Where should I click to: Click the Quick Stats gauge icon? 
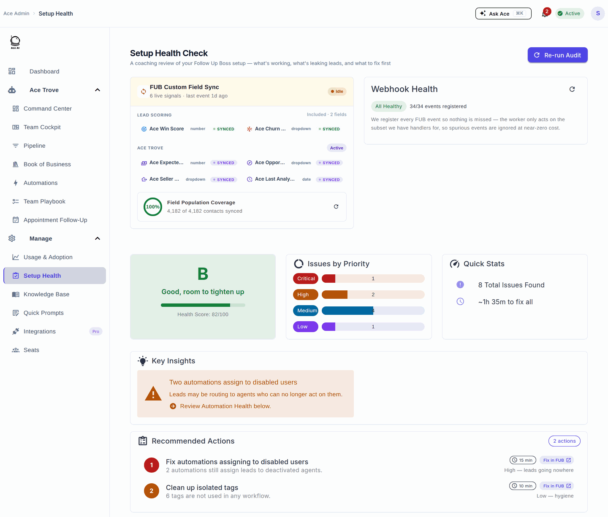point(455,264)
